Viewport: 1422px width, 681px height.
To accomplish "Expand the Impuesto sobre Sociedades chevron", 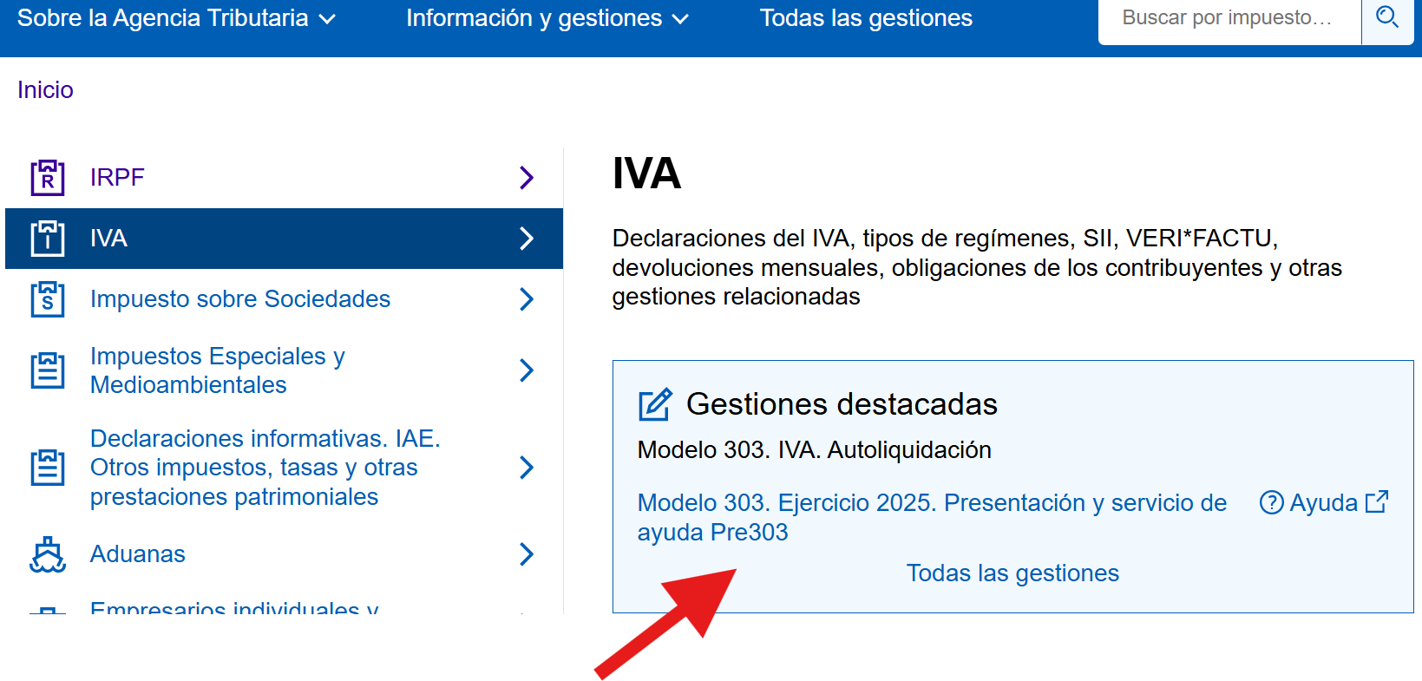I will click(527, 299).
